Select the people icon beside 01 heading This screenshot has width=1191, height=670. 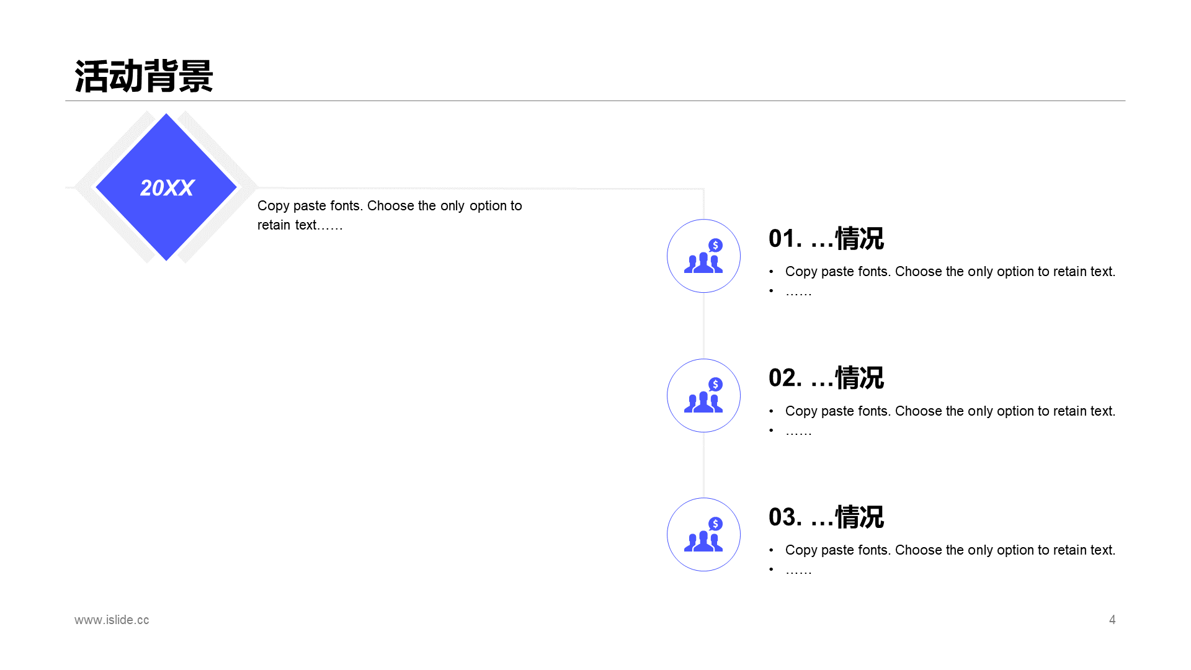pyautogui.click(x=703, y=263)
